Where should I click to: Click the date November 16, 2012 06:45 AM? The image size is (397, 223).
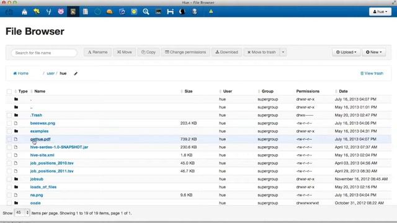click(x=361, y=179)
